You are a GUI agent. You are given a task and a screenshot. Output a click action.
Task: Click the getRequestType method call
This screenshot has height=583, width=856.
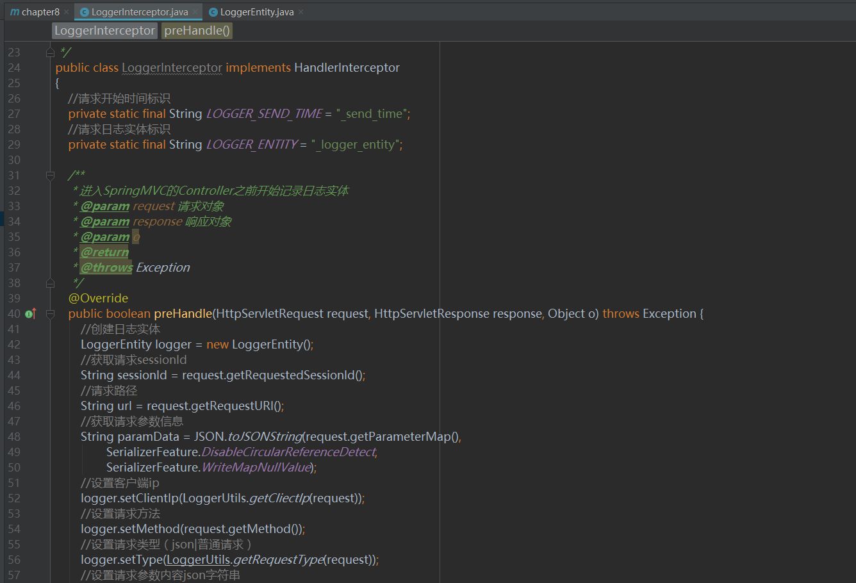click(x=278, y=559)
